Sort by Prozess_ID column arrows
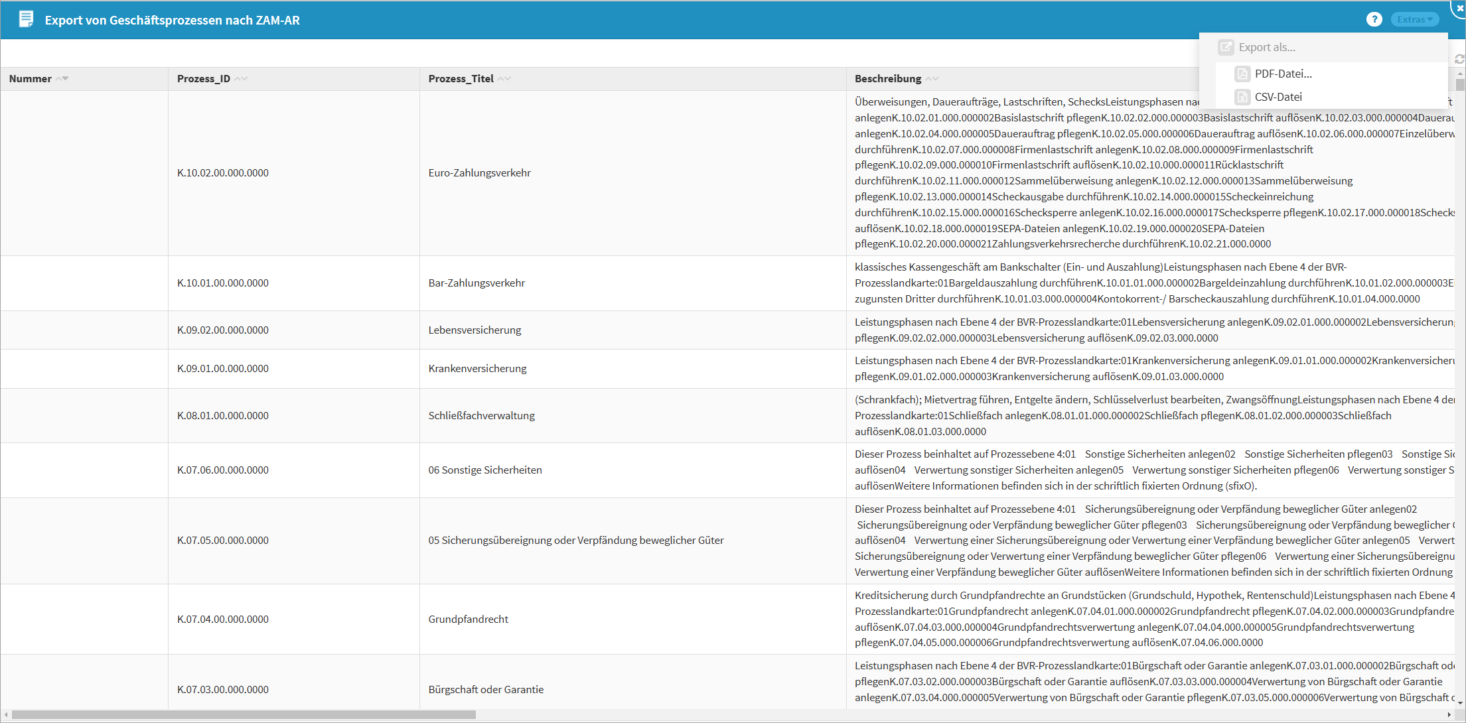1466x723 pixels. pyautogui.click(x=241, y=79)
